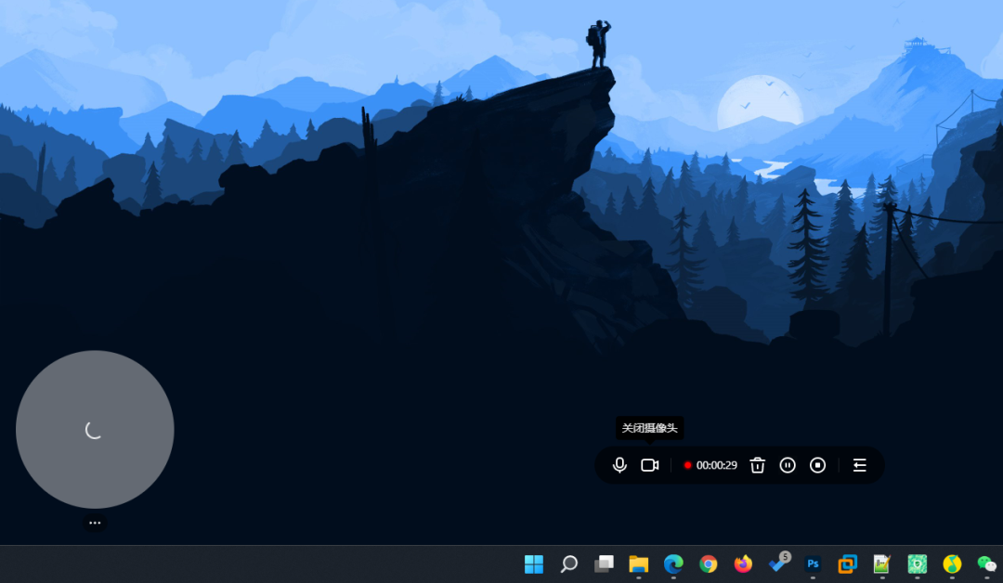
Task: Open the three-dot menu under camera bubble
Action: (95, 523)
